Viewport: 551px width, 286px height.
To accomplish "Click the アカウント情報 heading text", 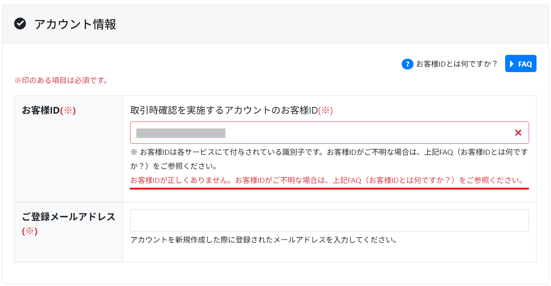I will coord(75,24).
